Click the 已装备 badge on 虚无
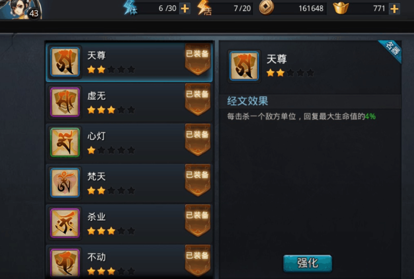 [x=198, y=100]
